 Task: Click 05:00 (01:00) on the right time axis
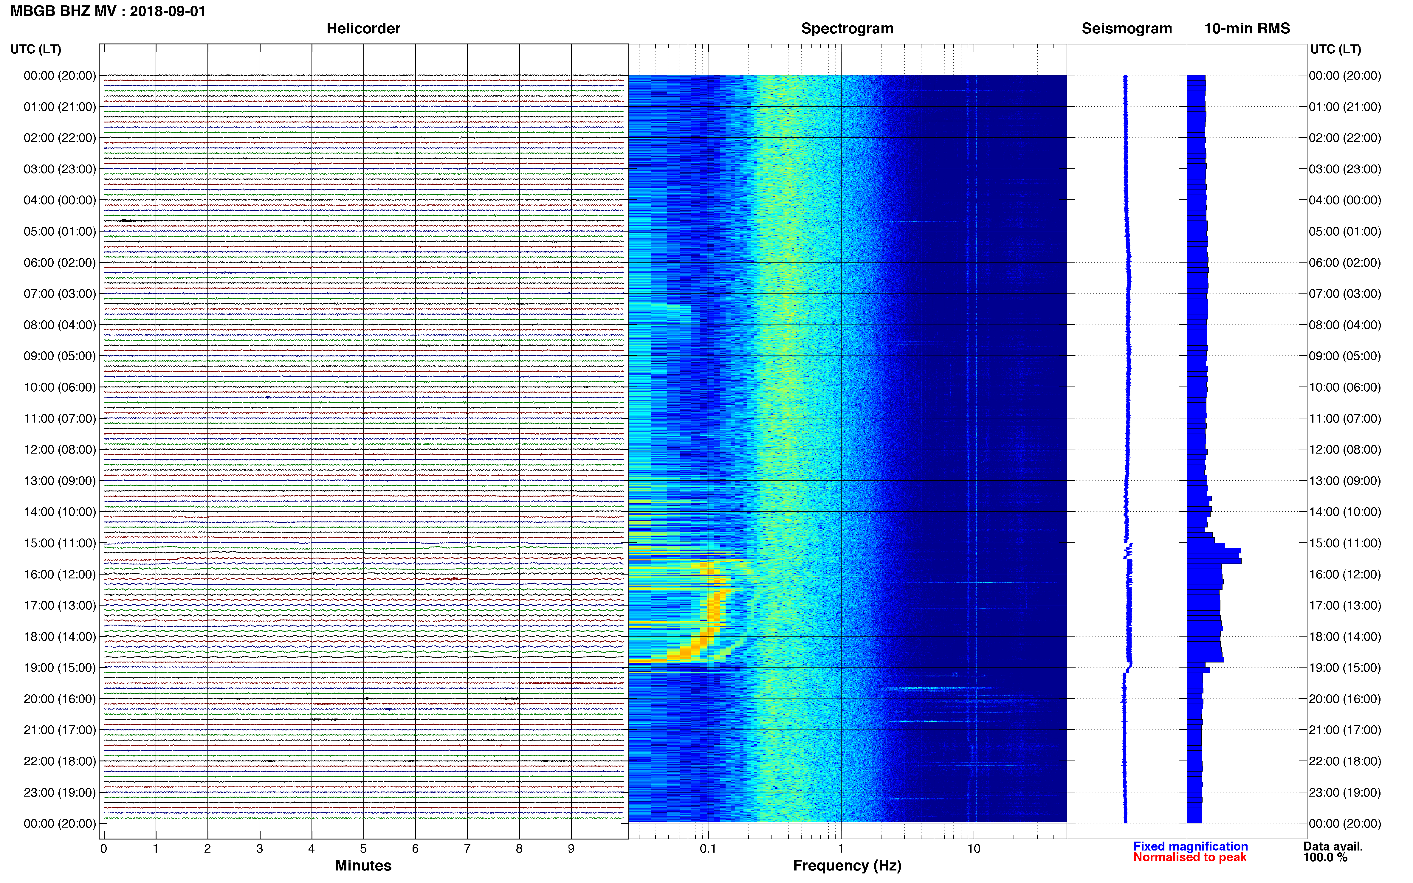tap(1345, 231)
